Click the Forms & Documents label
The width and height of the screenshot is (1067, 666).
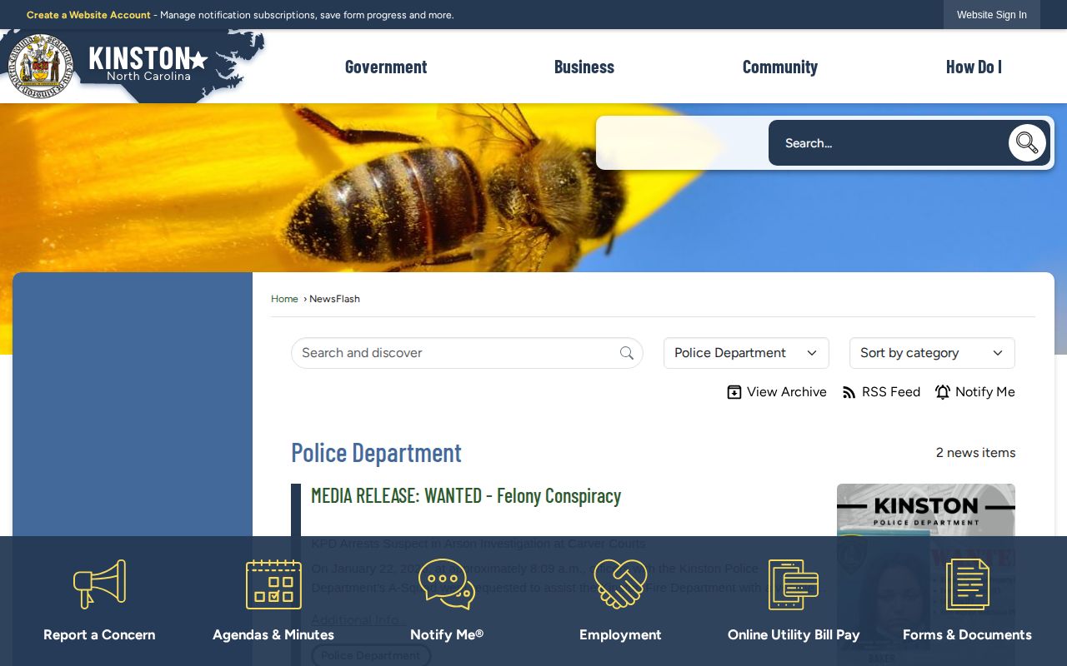[x=967, y=634]
